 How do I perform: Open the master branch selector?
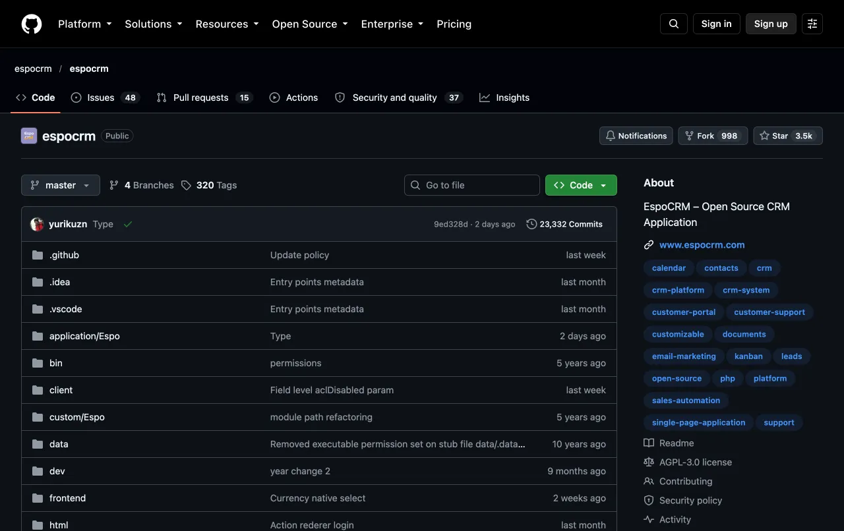[61, 185]
